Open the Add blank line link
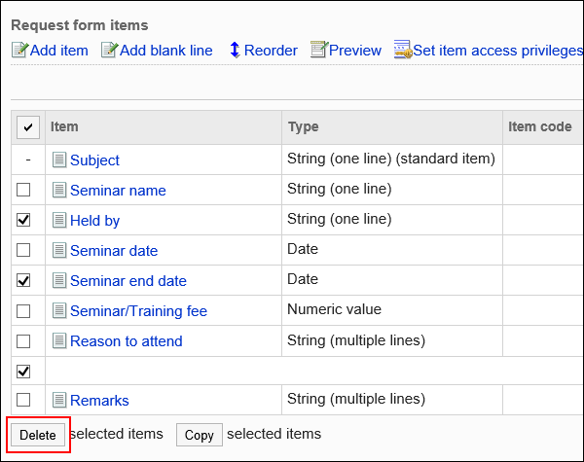The width and height of the screenshot is (584, 462). [x=166, y=51]
